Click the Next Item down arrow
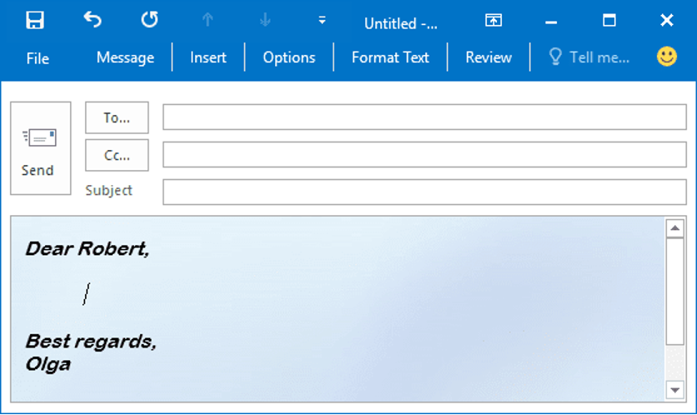The width and height of the screenshot is (697, 415). pos(265,21)
